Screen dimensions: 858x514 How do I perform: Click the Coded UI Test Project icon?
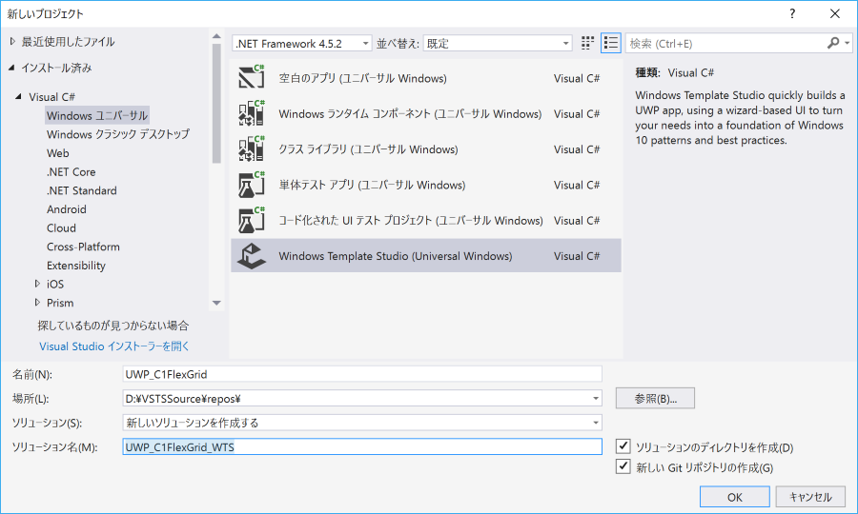pyautogui.click(x=251, y=220)
